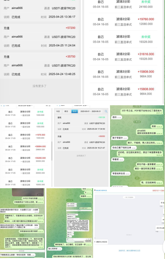Open the blurred image in the chat
This screenshot has width=165, height=259.
pos(28,192)
